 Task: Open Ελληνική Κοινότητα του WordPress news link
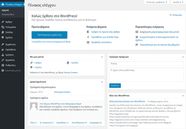point(127,101)
